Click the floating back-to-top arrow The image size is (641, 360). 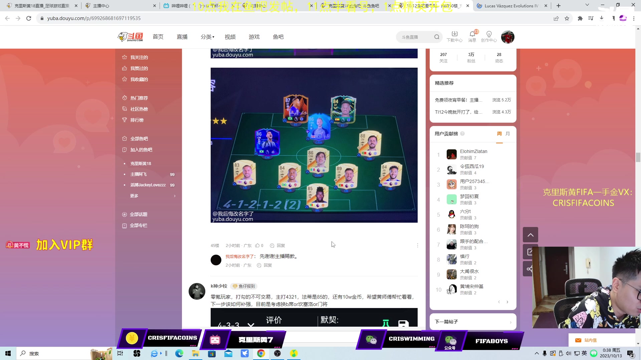(530, 235)
